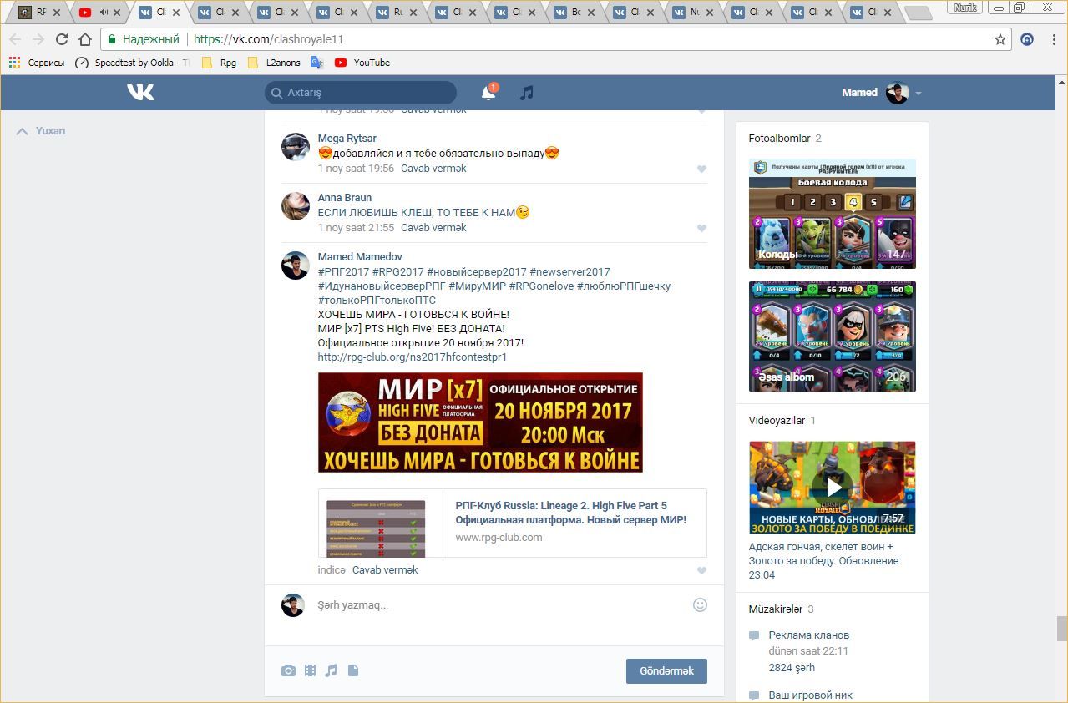Open the Колоды photo album thumbnail
Viewport: 1068px width, 703px height.
(x=833, y=214)
